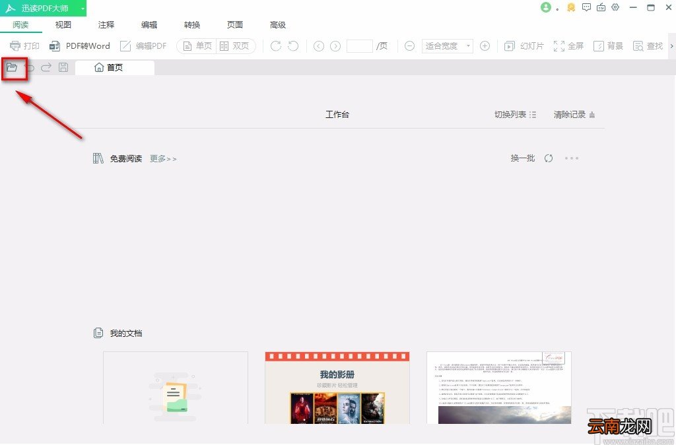
Task: Open the 注释 tab
Action: tap(106, 25)
